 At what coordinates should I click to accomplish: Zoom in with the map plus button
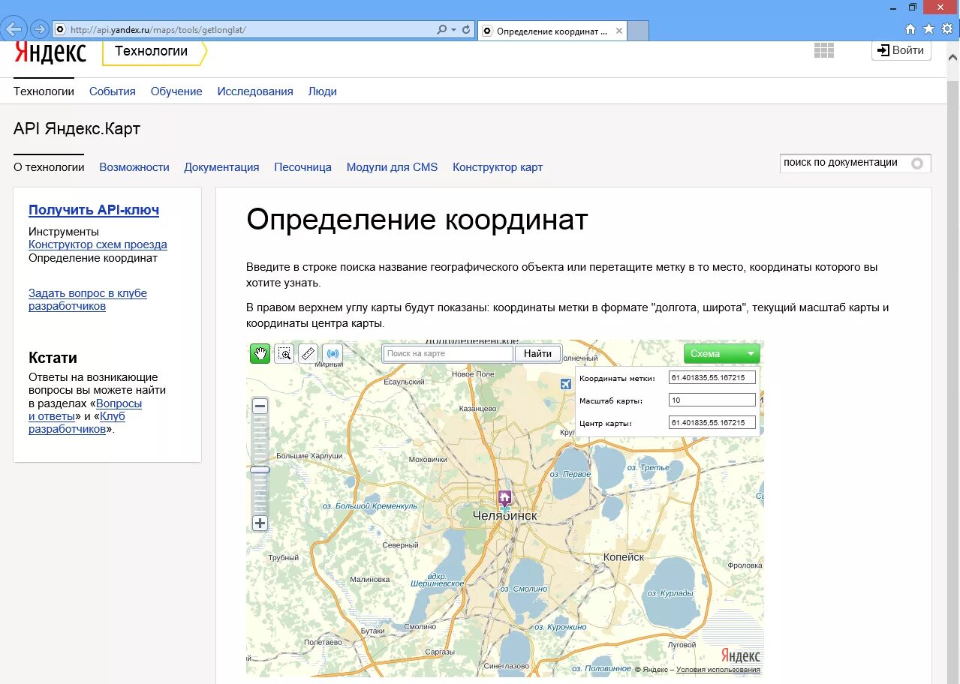(260, 523)
